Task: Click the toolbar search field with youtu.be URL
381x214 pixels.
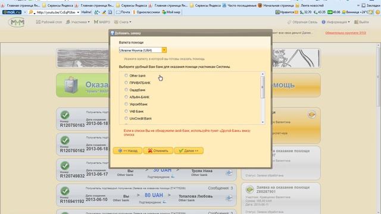Action: (x=56, y=12)
